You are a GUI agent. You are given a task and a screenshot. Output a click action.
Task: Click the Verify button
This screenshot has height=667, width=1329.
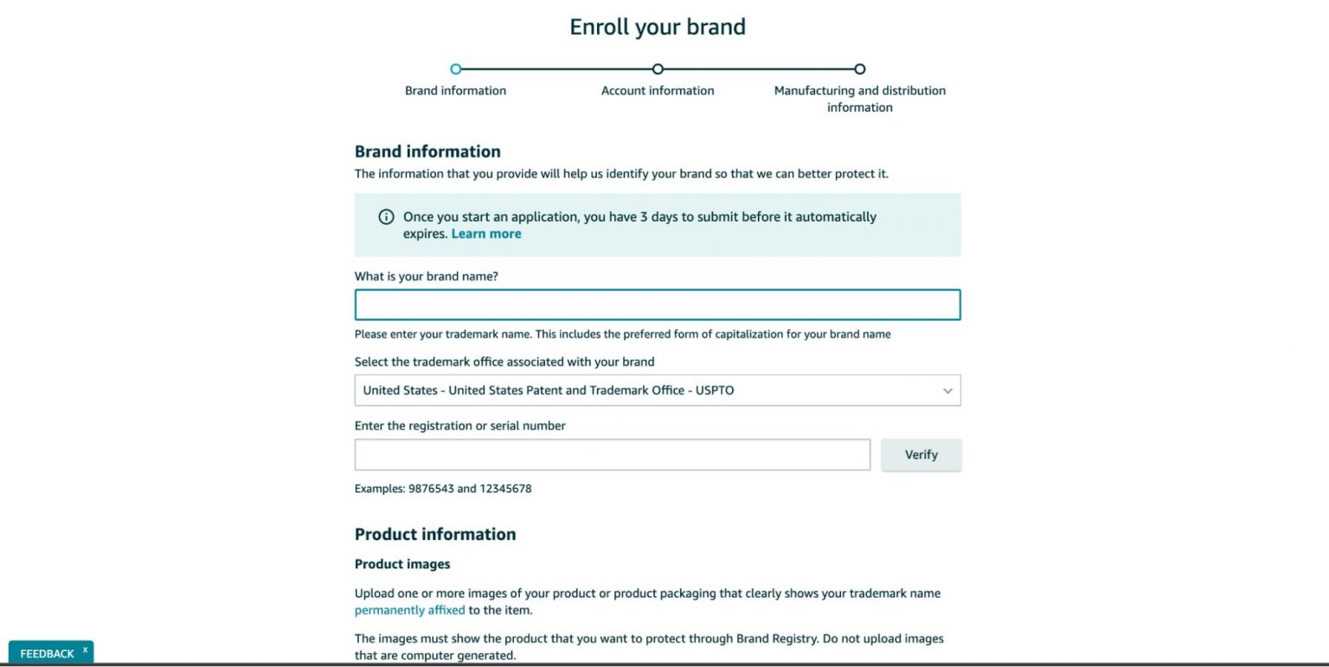tap(921, 454)
